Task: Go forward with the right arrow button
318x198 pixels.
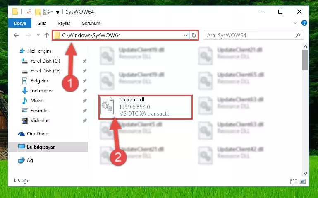Action: [29, 35]
